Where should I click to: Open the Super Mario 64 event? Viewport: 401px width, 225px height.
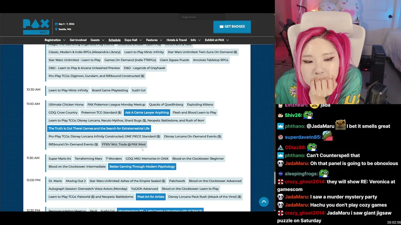click(x=60, y=158)
